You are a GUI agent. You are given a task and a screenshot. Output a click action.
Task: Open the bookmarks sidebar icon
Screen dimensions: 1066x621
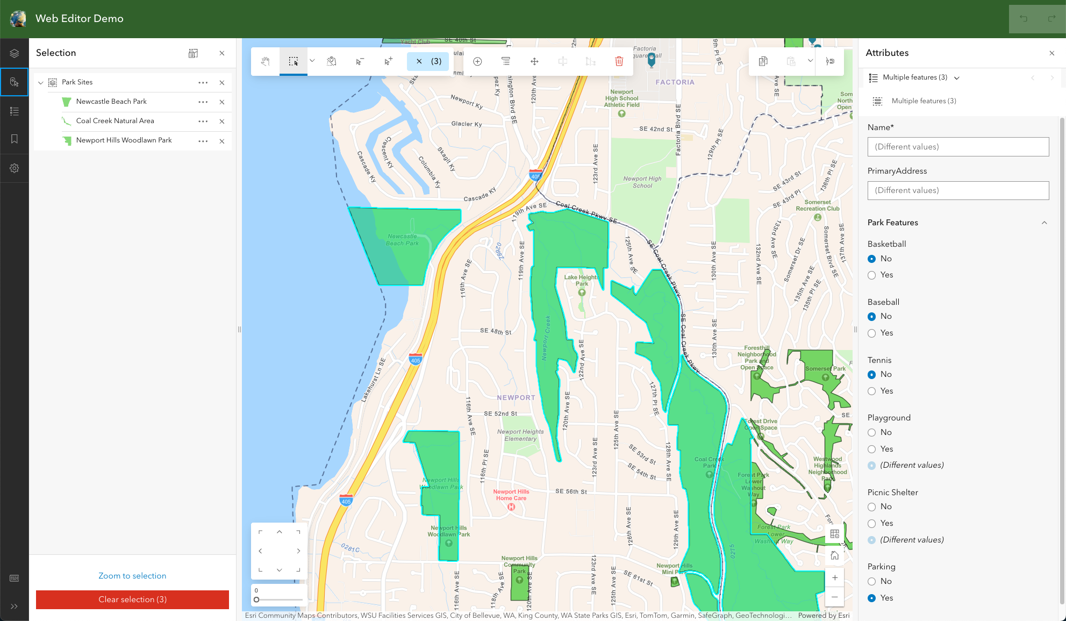15,139
